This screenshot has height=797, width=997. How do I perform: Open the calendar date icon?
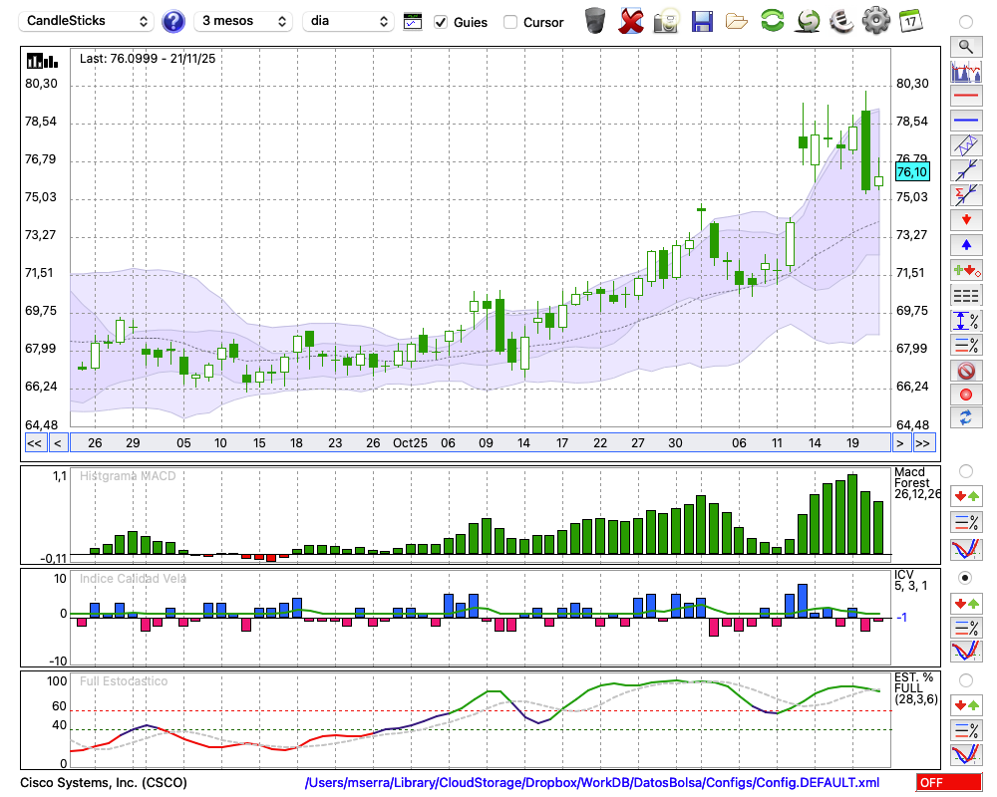pos(910,21)
